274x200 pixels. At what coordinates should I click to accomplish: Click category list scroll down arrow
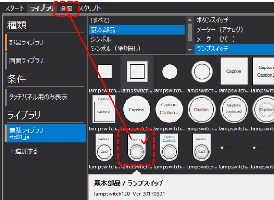189,50
